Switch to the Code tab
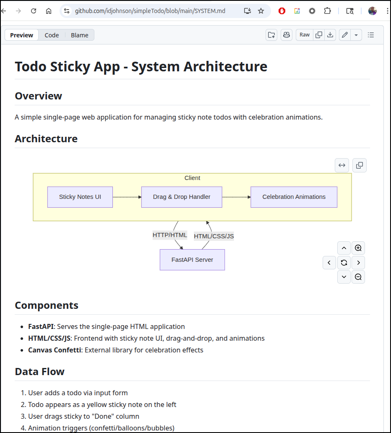The image size is (391, 433). click(52, 35)
